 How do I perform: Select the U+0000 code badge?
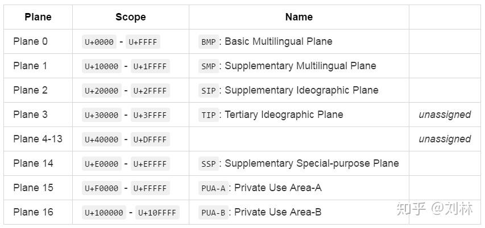coord(99,42)
